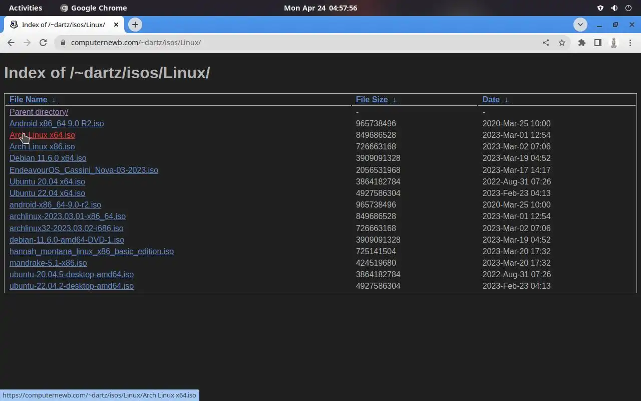The width and height of the screenshot is (641, 401).
Task: Open the clock and calendar panel
Action: tap(320, 8)
